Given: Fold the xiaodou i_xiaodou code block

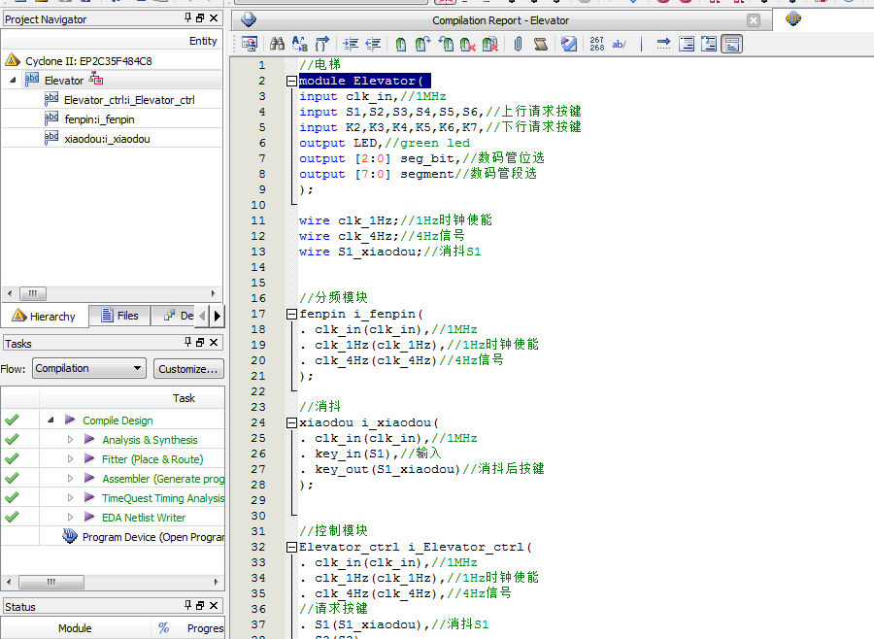Looking at the screenshot, I should [x=291, y=422].
